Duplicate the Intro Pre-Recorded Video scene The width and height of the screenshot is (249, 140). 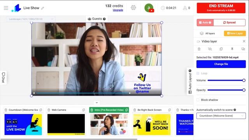126,110
